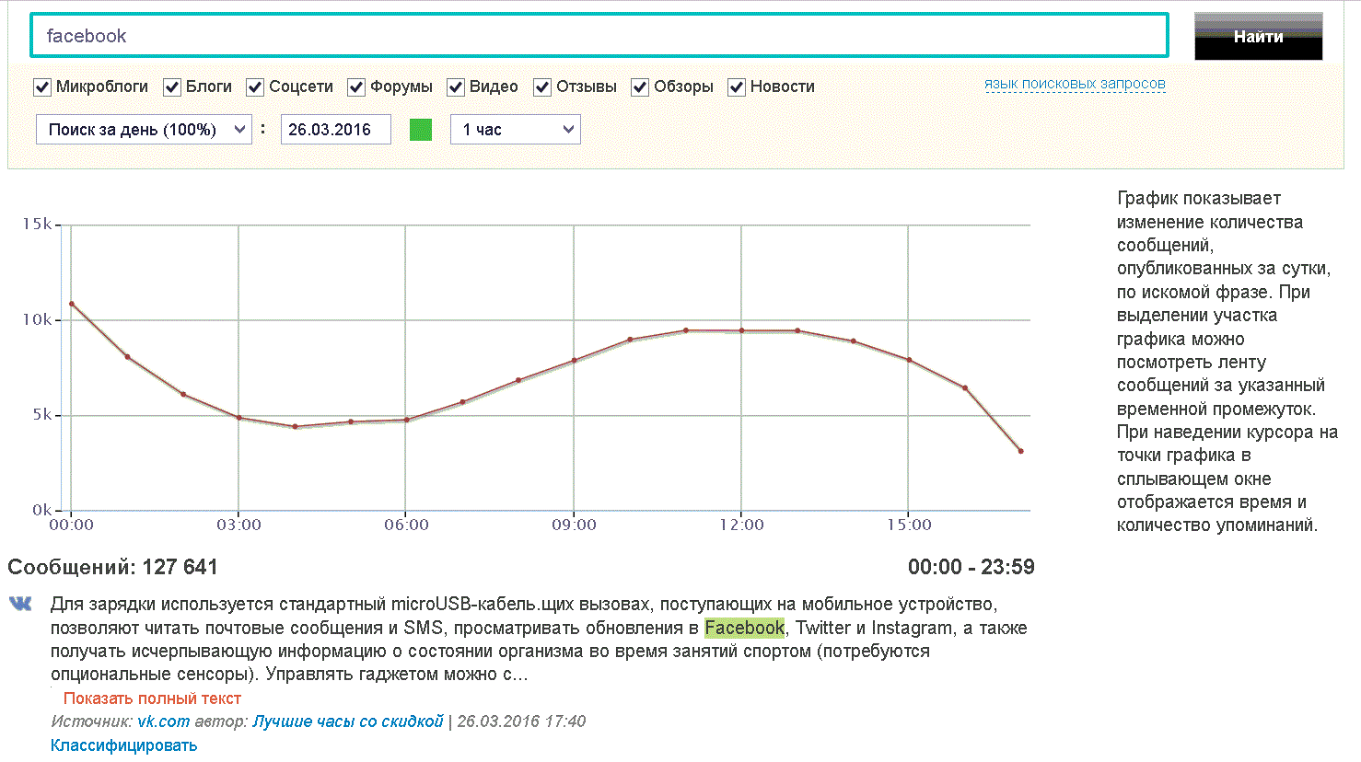
Task: Expand the '1 час' interval dropdown
Action: [516, 130]
